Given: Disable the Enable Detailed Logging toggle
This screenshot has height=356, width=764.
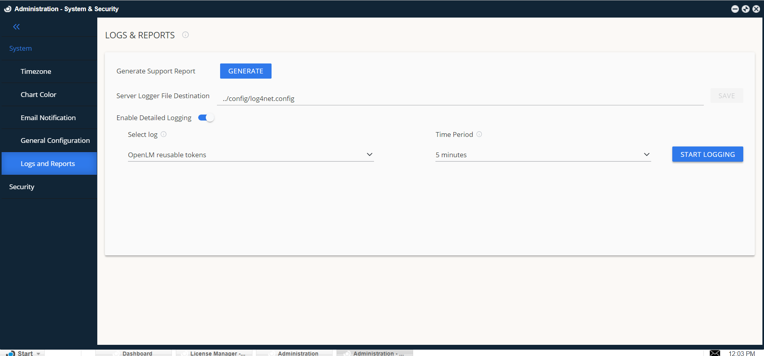Looking at the screenshot, I should [x=206, y=118].
